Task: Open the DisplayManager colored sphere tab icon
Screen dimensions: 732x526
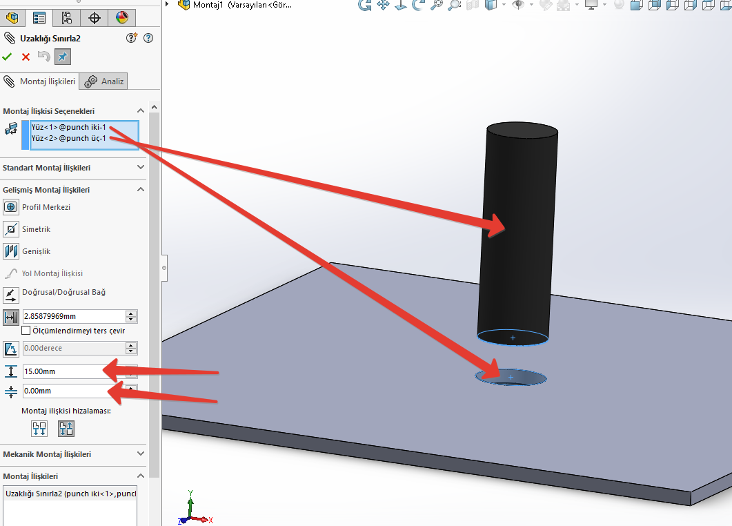Action: [122, 18]
